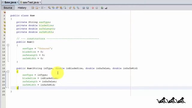Find the previous occurrence
Screen dimensions: 192x108
[x=53, y=8]
